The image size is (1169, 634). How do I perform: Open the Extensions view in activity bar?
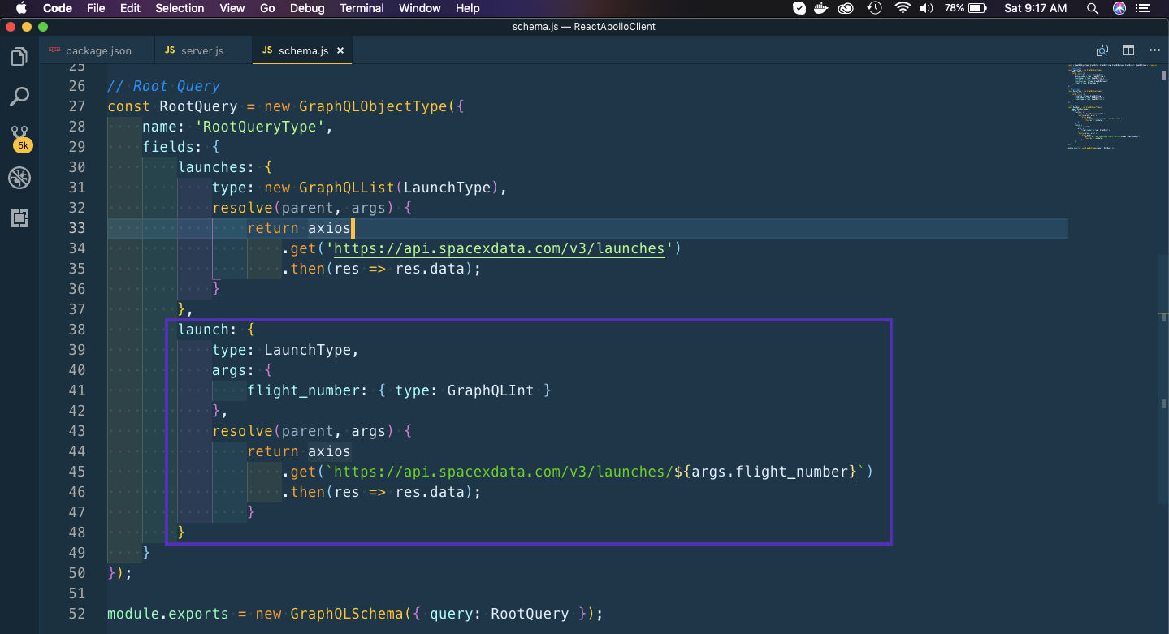point(19,218)
